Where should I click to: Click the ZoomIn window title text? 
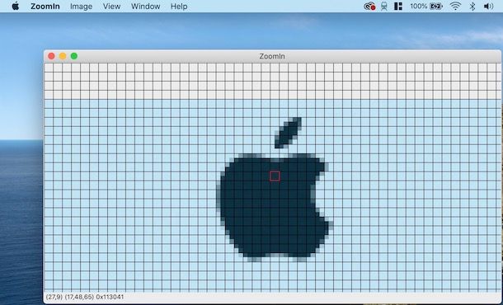[x=272, y=56]
